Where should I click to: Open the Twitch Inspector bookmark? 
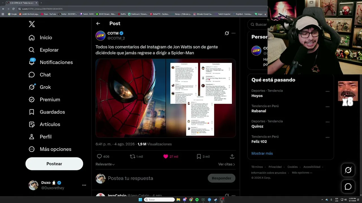[223, 14]
